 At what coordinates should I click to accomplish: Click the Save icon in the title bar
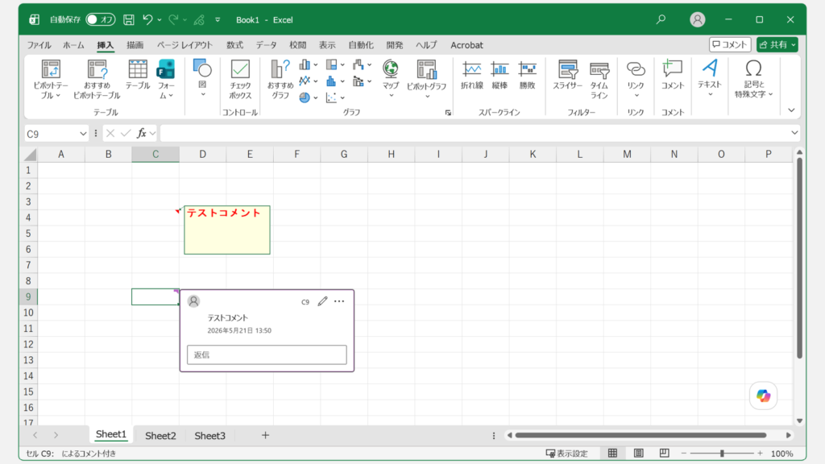(x=129, y=20)
